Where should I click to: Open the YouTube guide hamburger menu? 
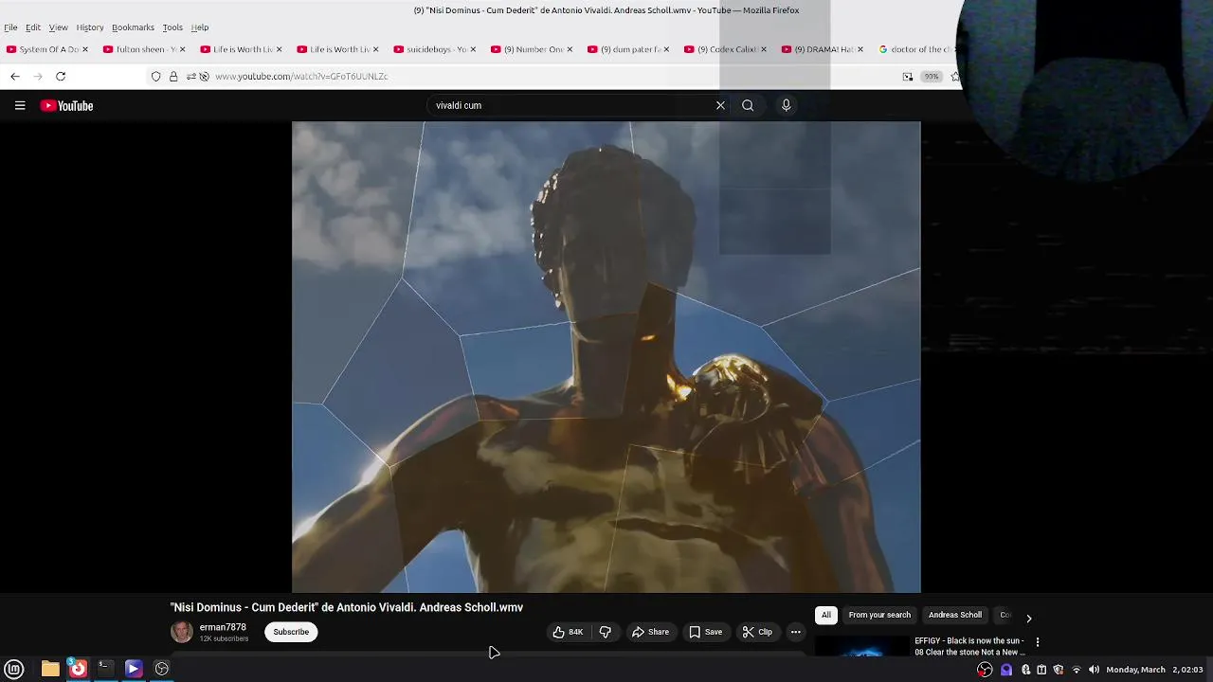[20, 106]
